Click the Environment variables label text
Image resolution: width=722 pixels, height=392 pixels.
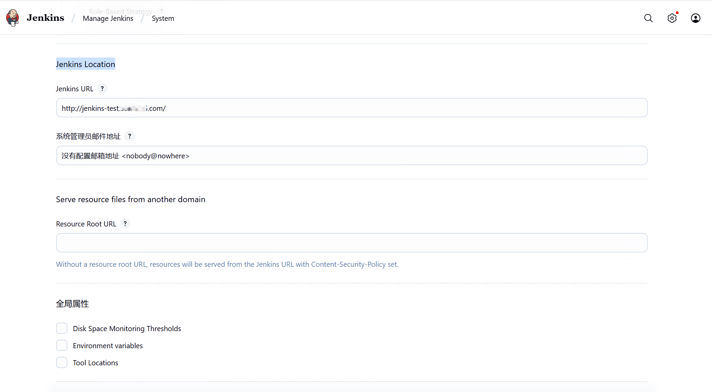pos(108,346)
